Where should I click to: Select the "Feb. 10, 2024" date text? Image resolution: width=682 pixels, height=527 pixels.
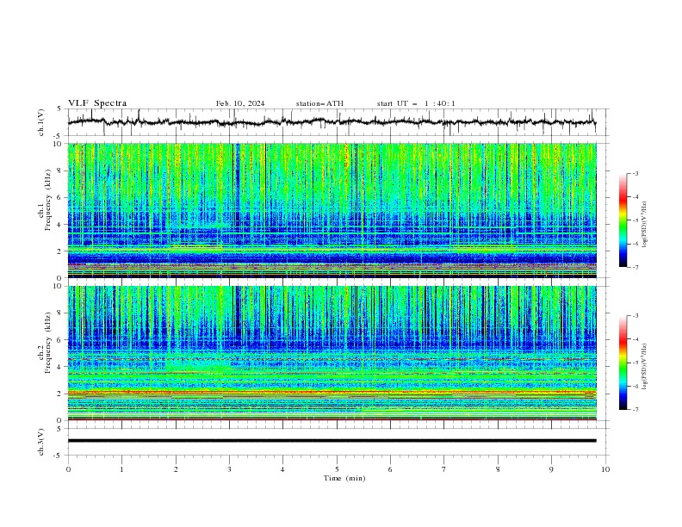tap(240, 103)
